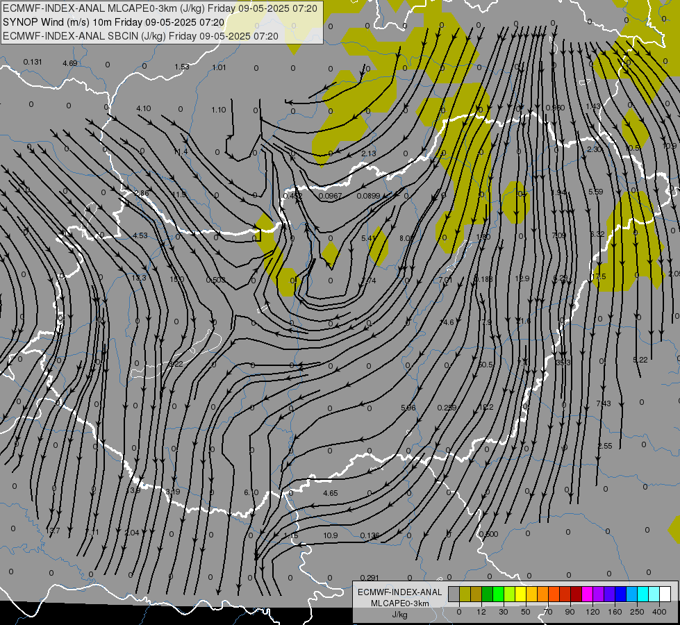Click the map value 17.5
Image resolution: width=680 pixels, height=625 pixels.
click(x=599, y=276)
